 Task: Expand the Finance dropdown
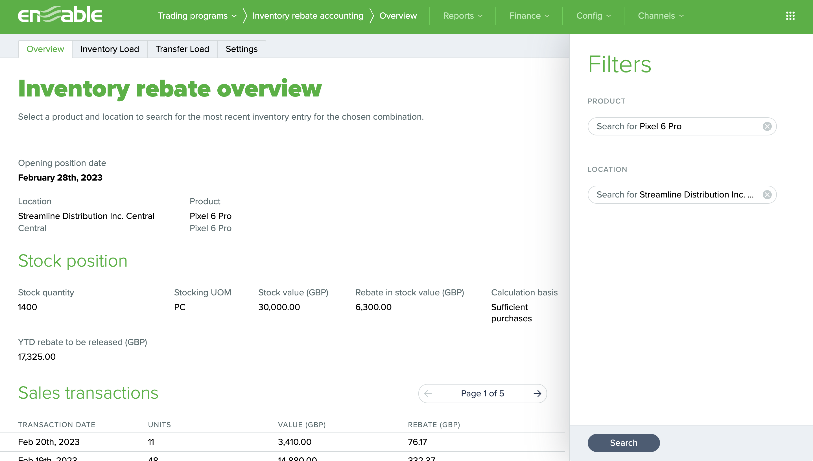pos(529,16)
